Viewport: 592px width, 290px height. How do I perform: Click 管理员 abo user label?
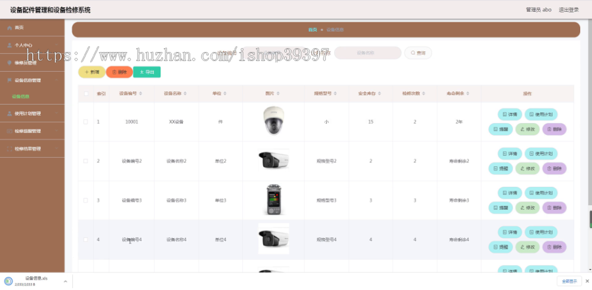coord(538,10)
